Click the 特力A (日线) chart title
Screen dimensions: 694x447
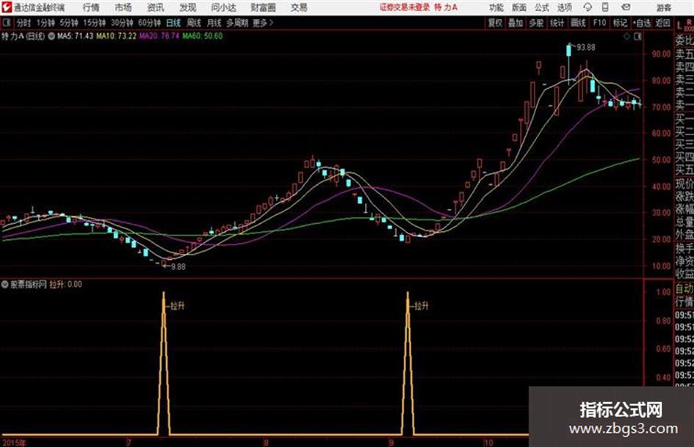tap(23, 36)
